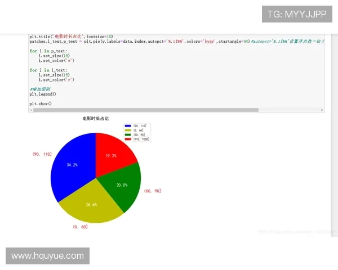Click the red 19.2% pie slice
The width and height of the screenshot is (338, 270).
point(113,152)
